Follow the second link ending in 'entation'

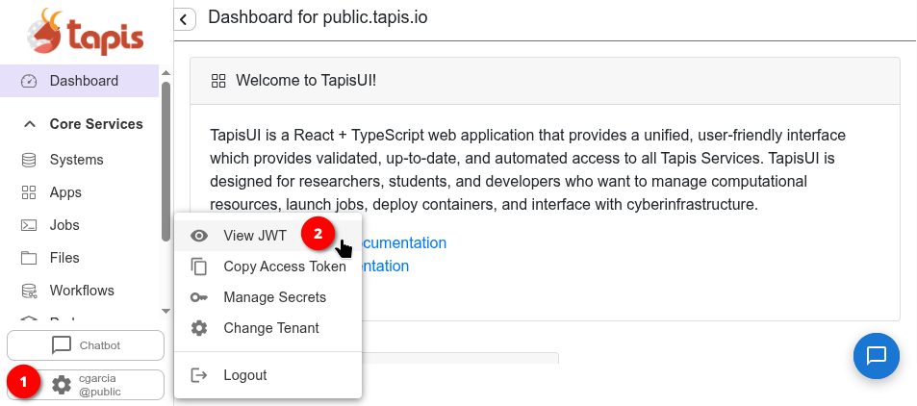pos(386,266)
